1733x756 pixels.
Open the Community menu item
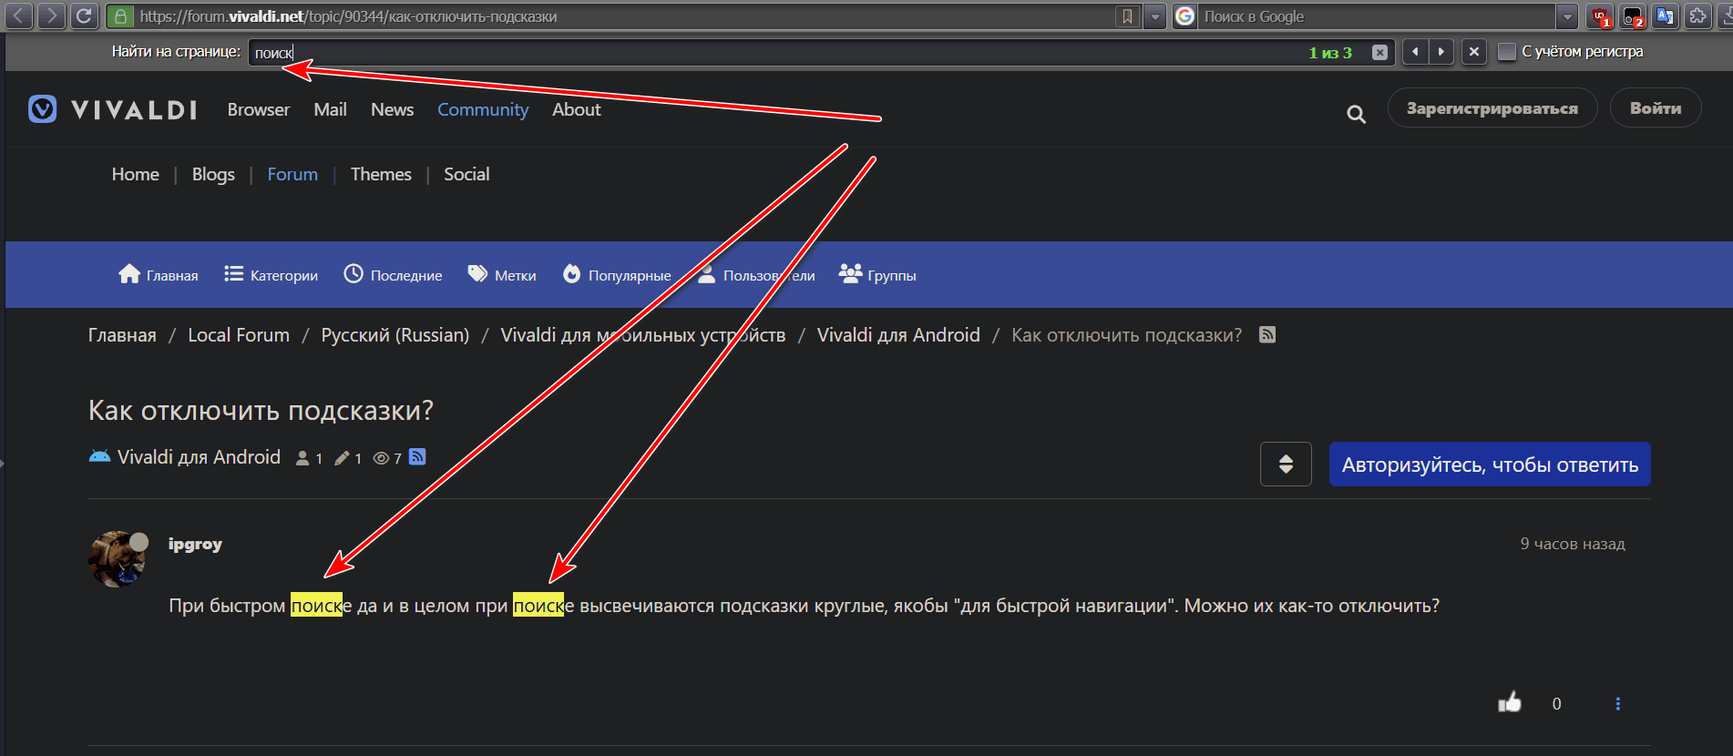483,109
